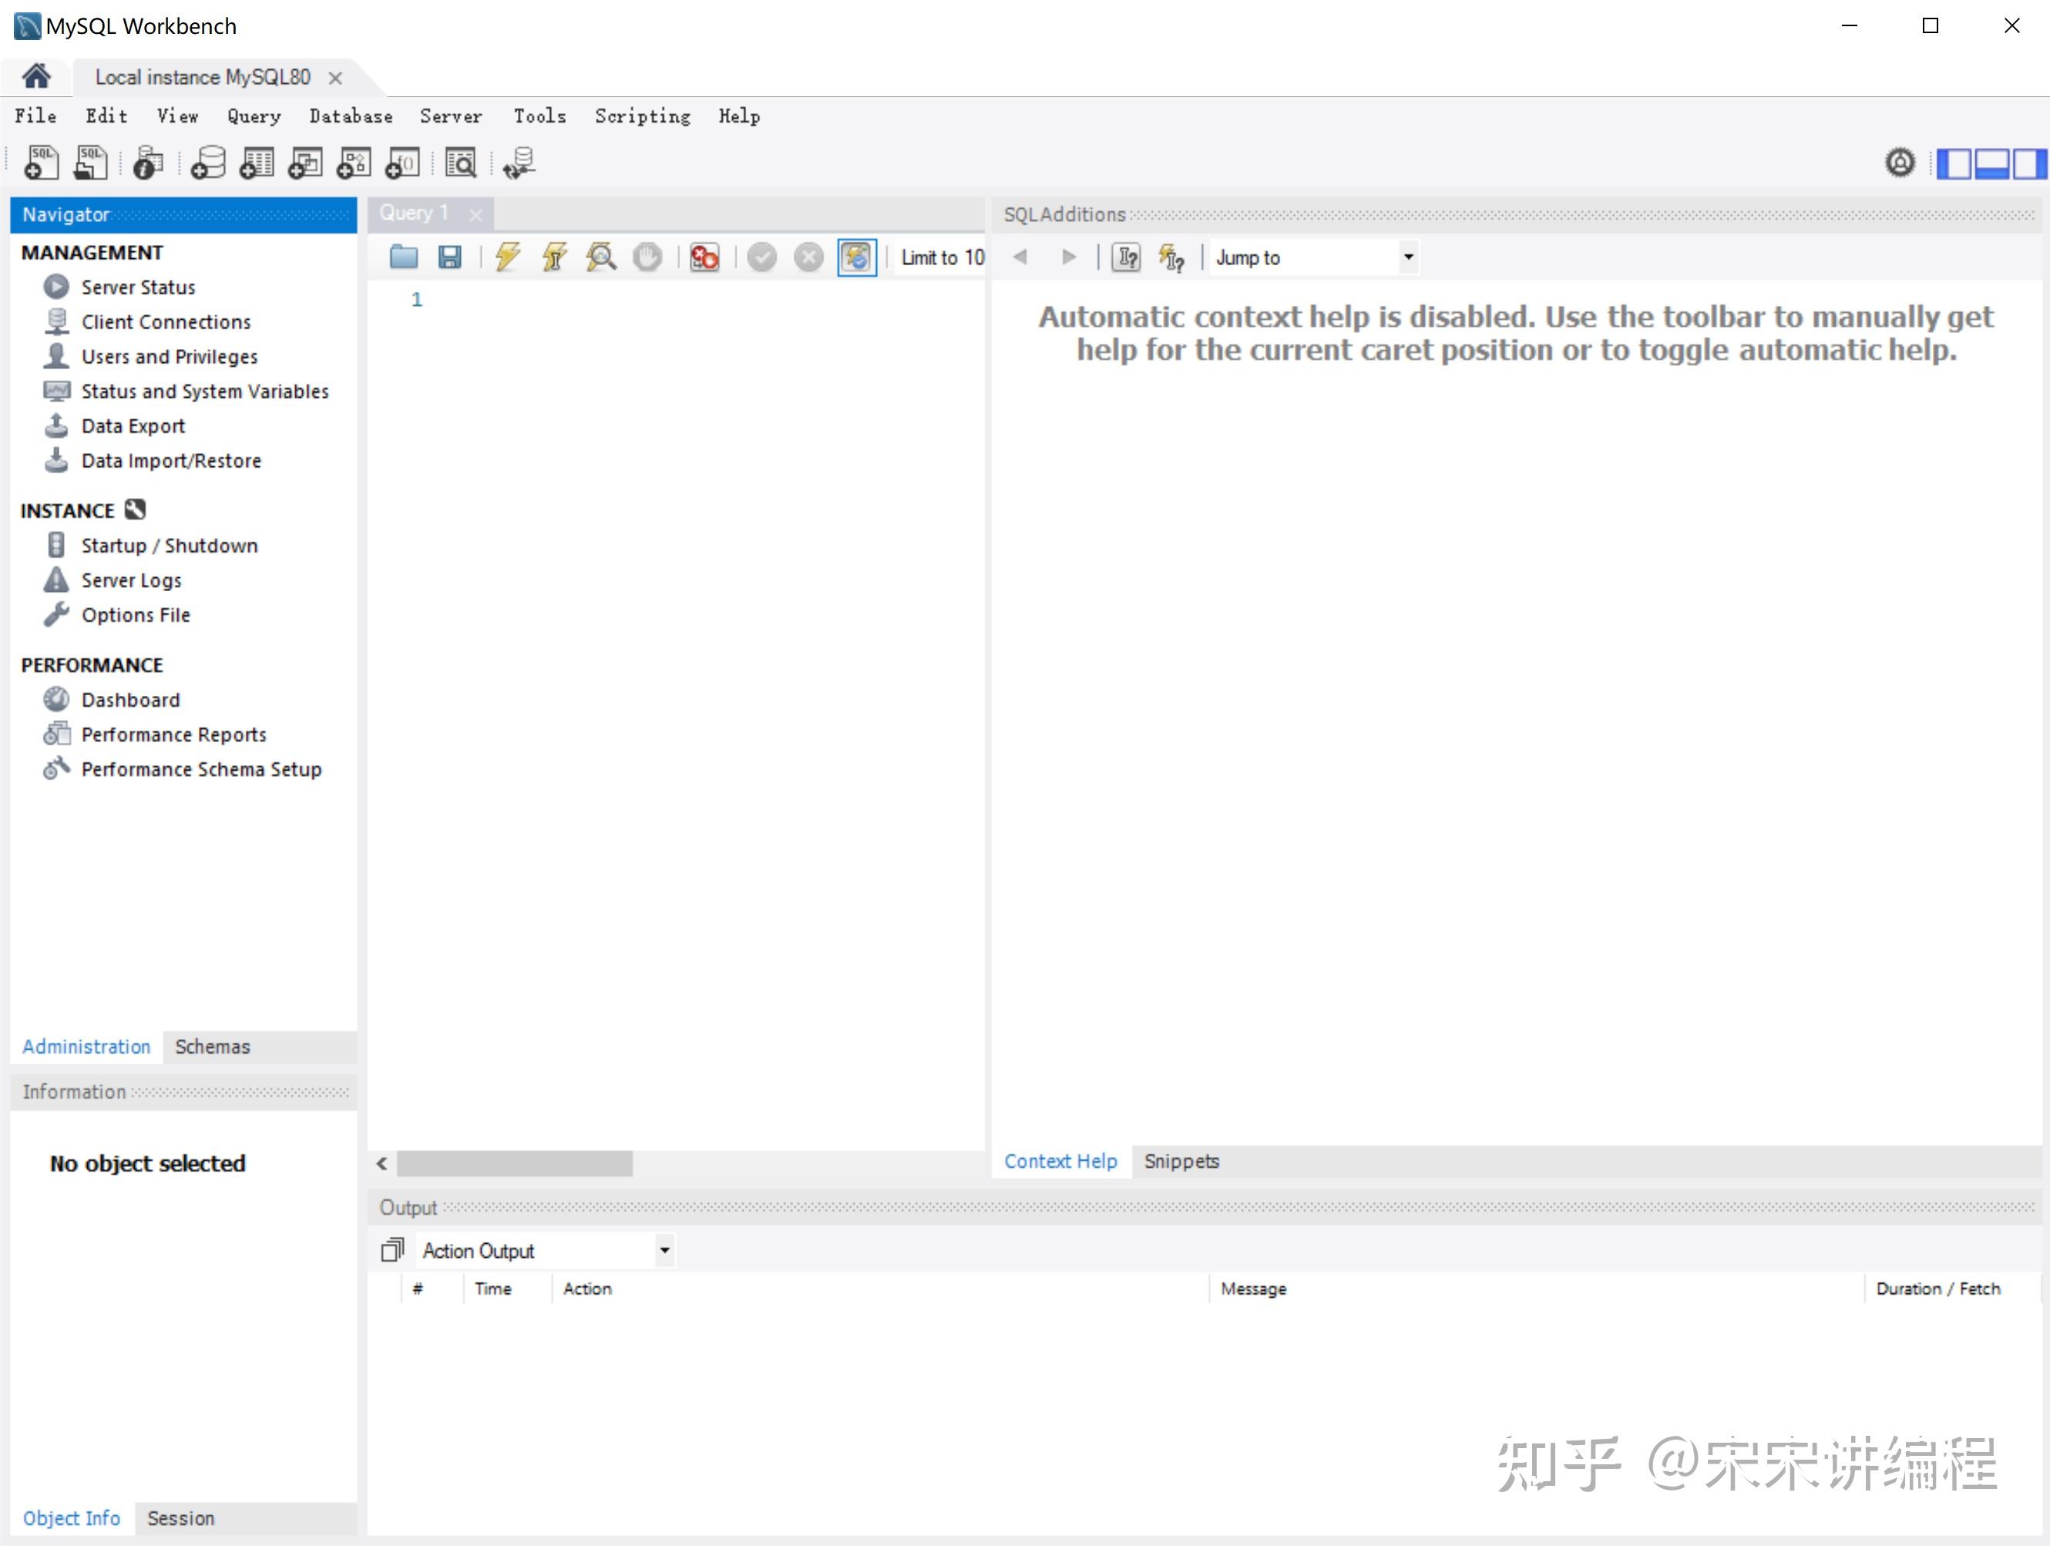Execute the SQL script with the lightning icon
2050x1546 pixels.
tap(507, 257)
